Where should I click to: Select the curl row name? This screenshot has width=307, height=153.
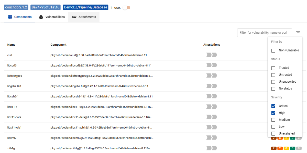tap(10, 55)
